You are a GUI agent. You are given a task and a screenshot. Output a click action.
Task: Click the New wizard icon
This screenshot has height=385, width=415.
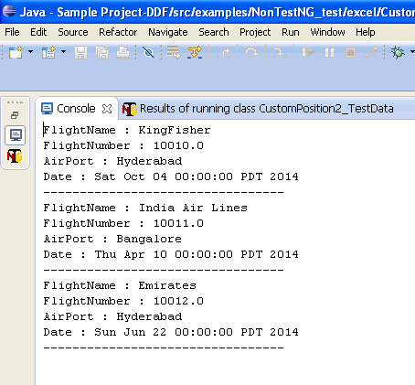click(16, 52)
